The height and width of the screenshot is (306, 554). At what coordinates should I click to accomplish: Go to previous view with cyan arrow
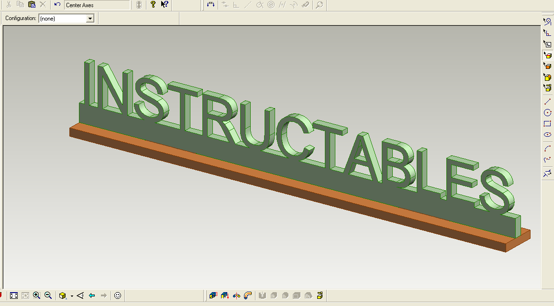(92, 295)
